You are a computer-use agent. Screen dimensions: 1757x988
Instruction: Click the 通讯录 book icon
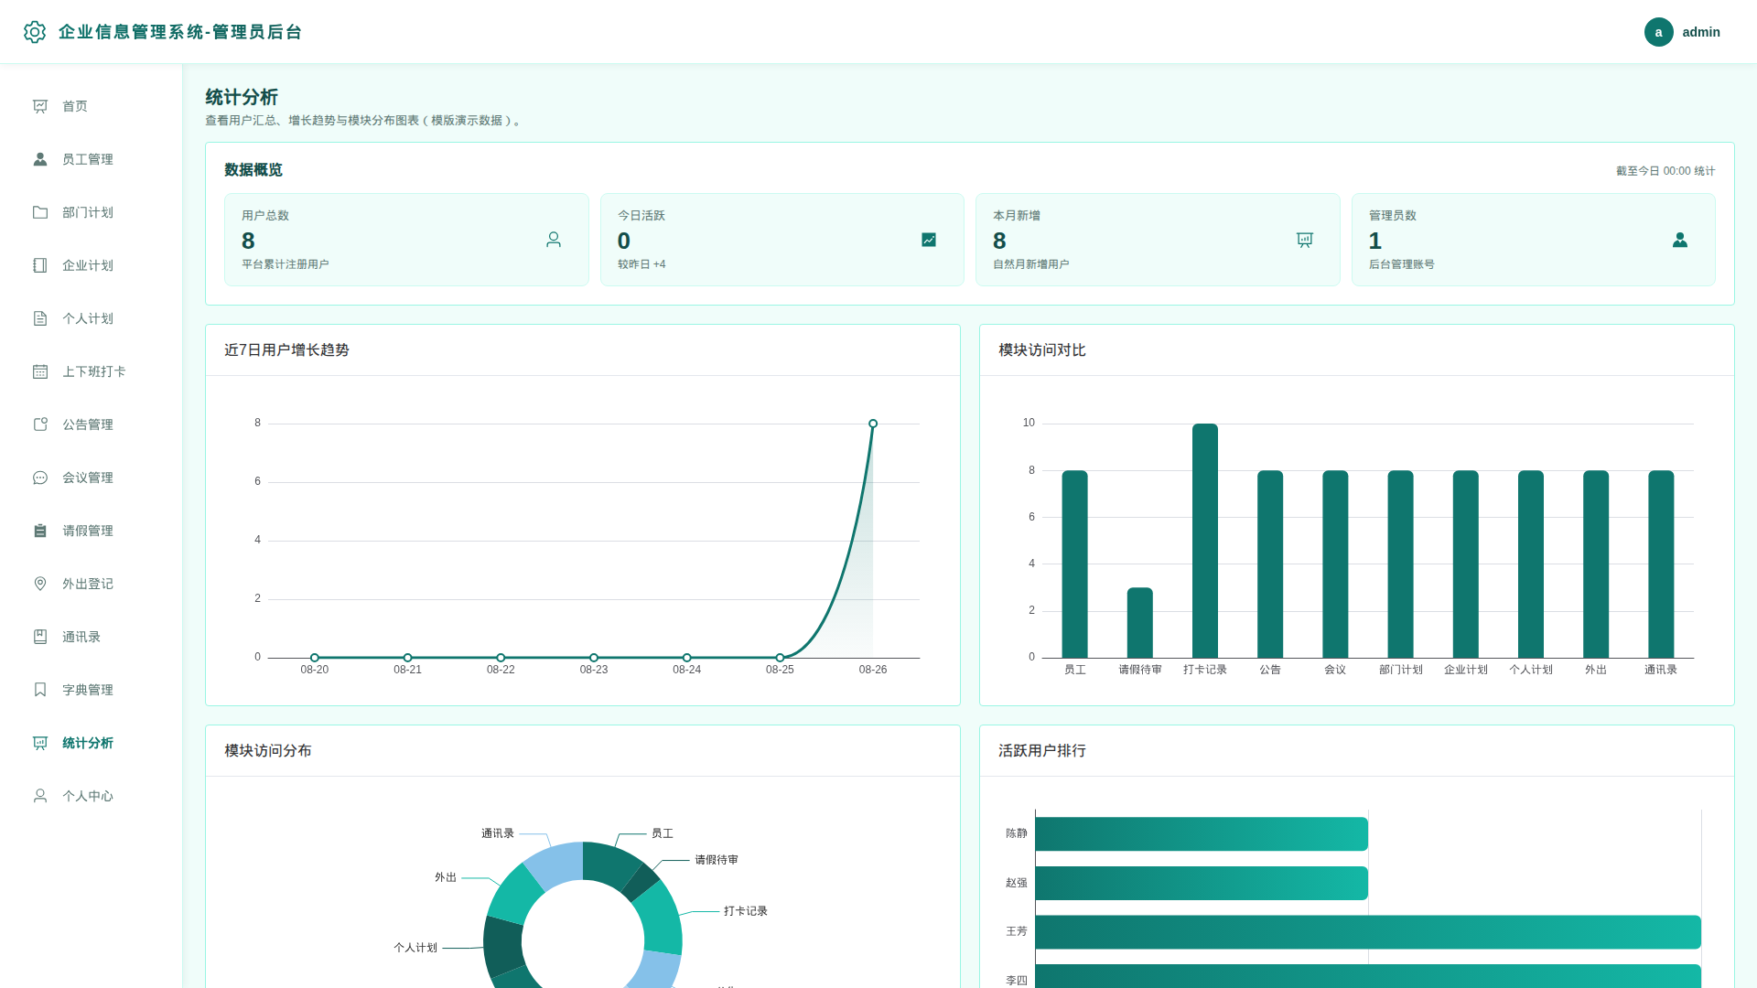[x=40, y=637]
